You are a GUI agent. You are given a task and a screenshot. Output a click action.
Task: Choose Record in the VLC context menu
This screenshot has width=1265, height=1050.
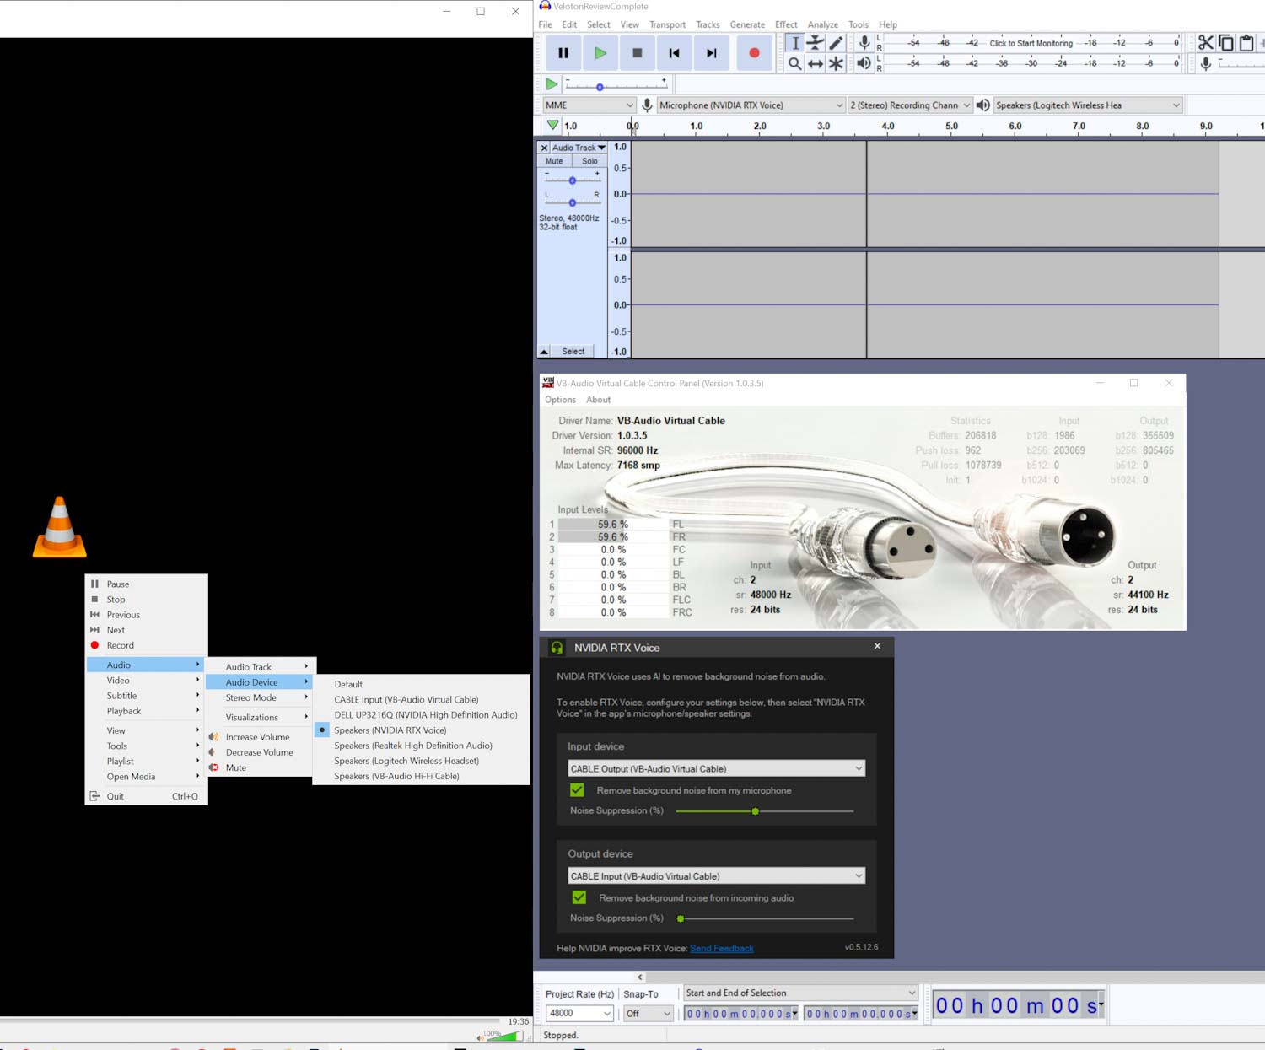[146, 645]
